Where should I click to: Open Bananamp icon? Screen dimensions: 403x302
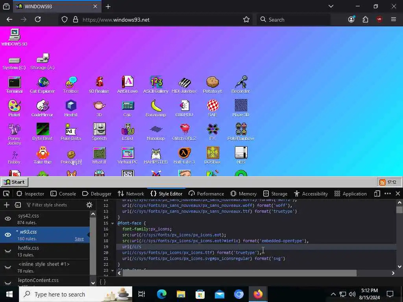point(156,109)
